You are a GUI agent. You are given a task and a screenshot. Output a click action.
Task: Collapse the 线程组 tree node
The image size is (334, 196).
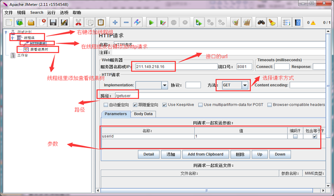[x=12, y=38]
